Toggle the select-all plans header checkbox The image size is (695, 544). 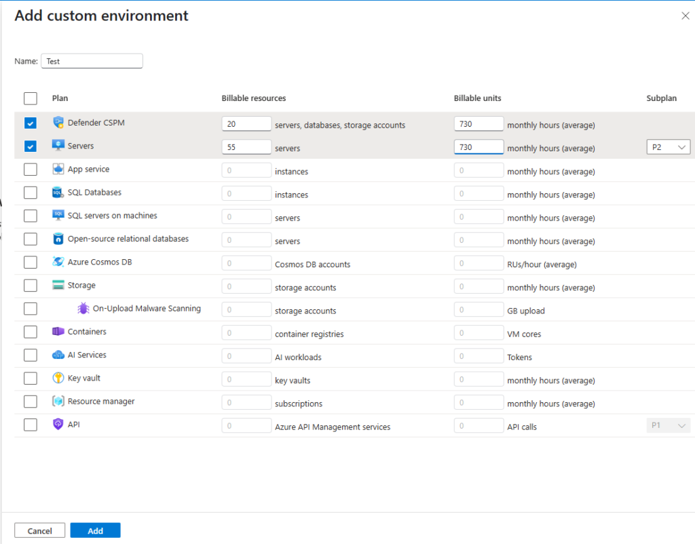click(x=31, y=98)
